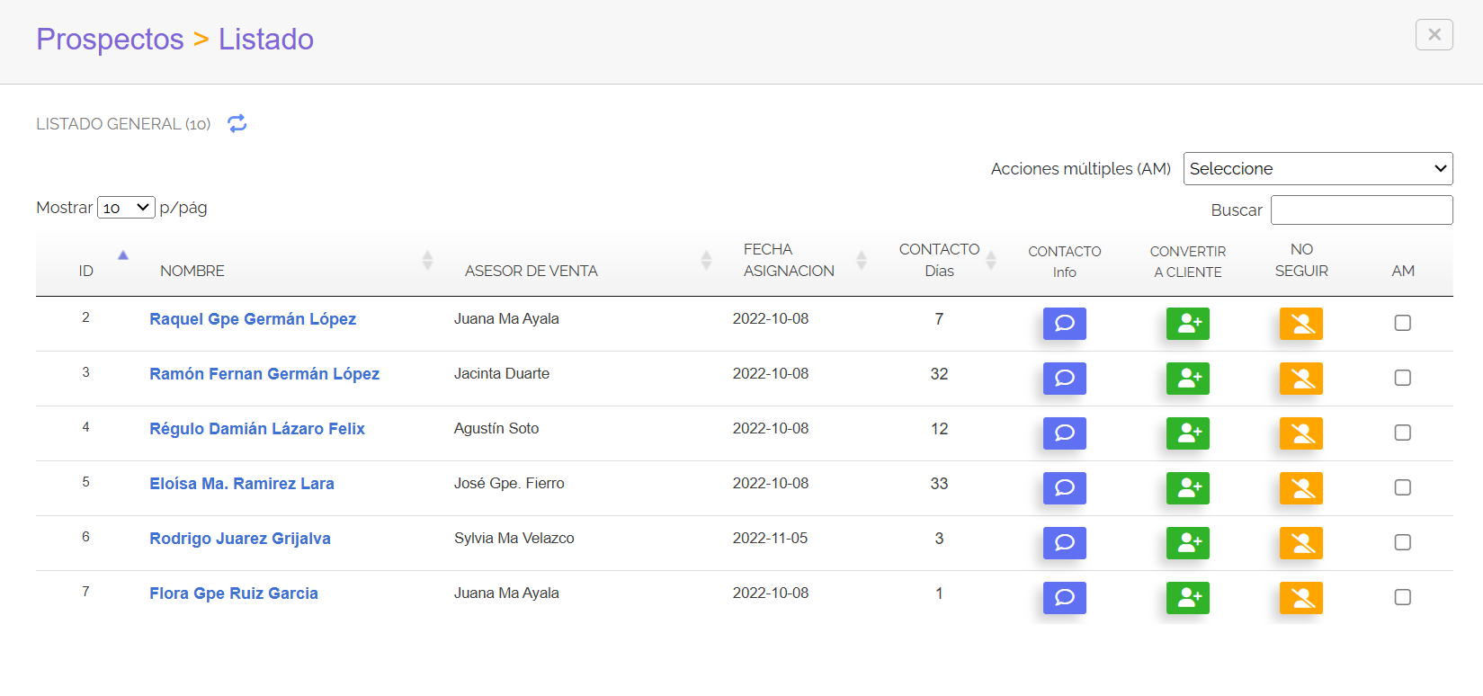Open contact info chat icon for Eloísa Ma. Ramirez Lara

(x=1064, y=488)
